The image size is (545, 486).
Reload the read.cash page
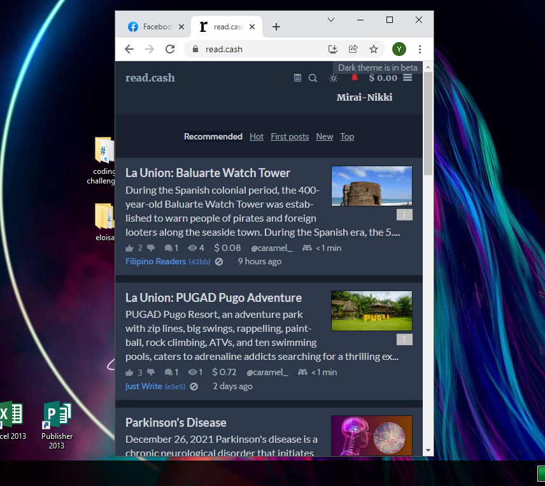point(170,50)
